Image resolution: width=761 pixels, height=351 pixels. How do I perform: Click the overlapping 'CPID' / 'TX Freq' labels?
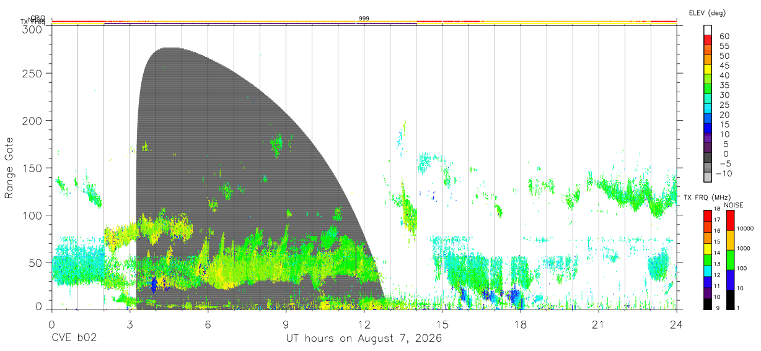[x=33, y=20]
